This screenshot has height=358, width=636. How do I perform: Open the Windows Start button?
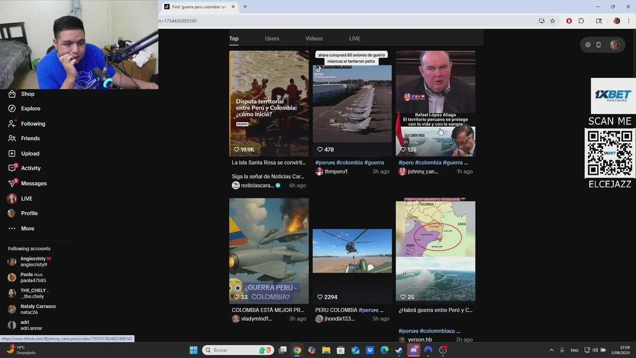tap(193, 350)
